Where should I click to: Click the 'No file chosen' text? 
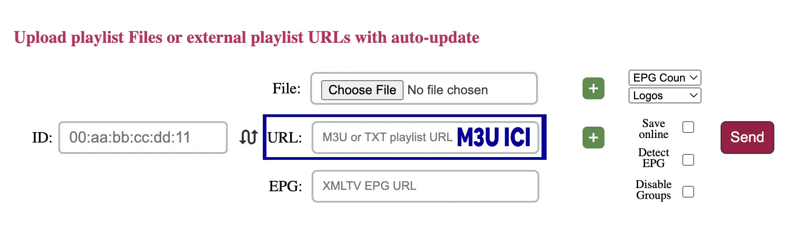click(447, 90)
